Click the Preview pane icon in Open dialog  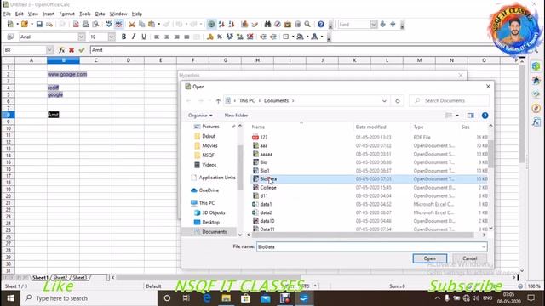471,116
